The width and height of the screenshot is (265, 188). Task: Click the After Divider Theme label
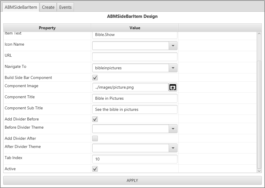(23, 146)
